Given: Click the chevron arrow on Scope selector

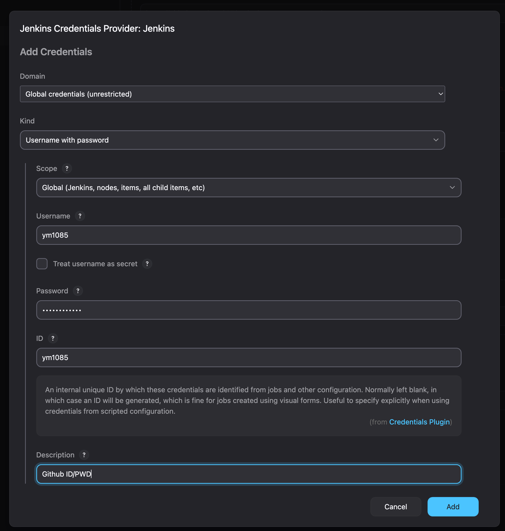Looking at the screenshot, I should point(452,188).
